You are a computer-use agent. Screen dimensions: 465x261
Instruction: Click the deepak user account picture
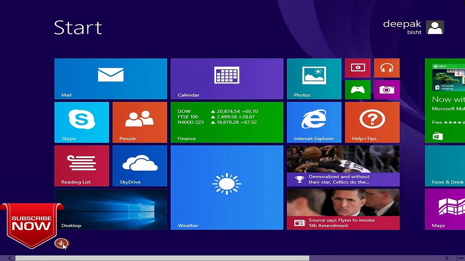(x=435, y=28)
